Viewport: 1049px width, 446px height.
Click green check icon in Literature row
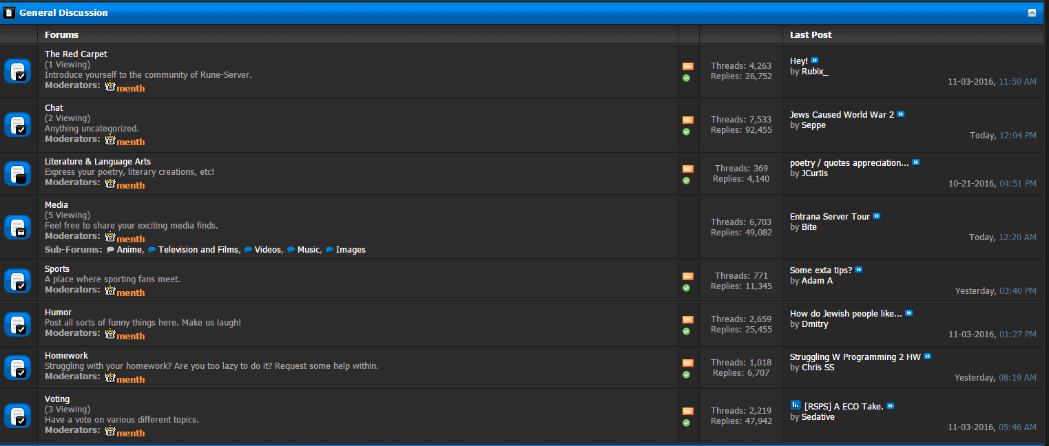click(x=686, y=180)
